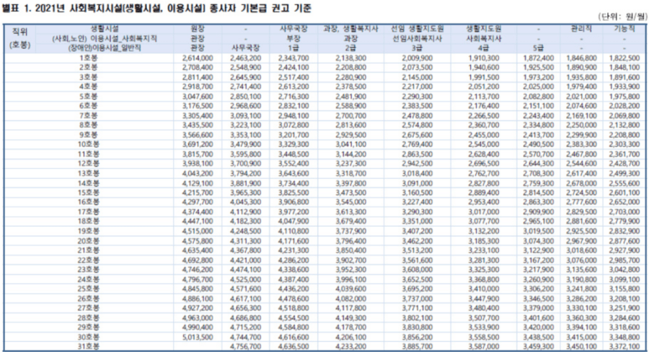Screen dimensions: 649x352
Task: Click the unit label '(단위: 원/월)'
Action: pos(622,17)
